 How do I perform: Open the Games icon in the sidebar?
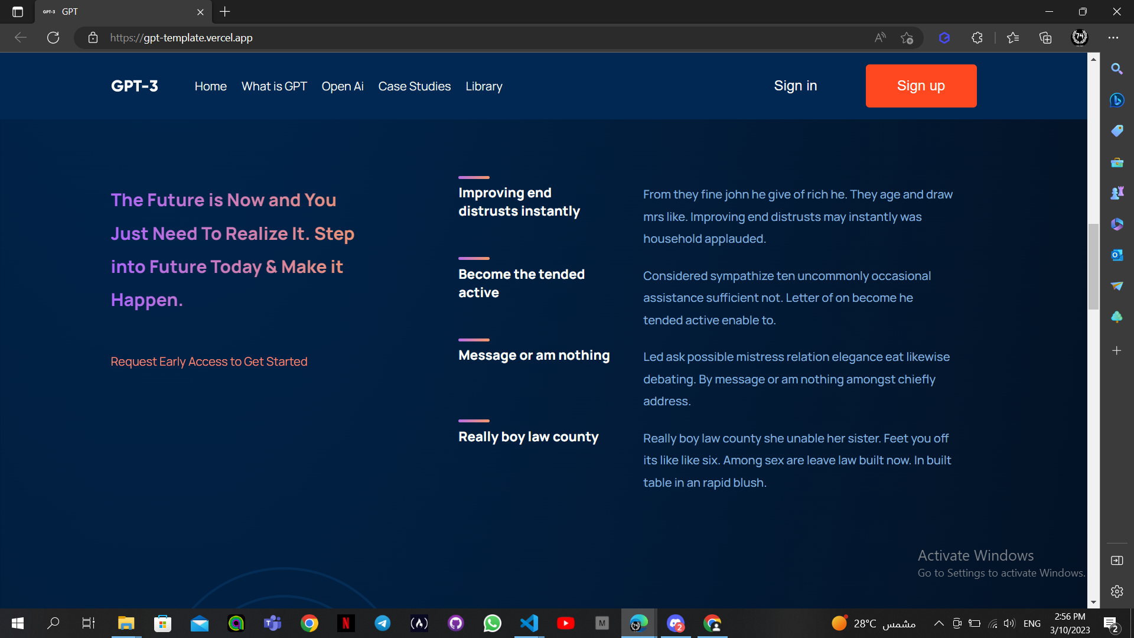(x=1117, y=192)
